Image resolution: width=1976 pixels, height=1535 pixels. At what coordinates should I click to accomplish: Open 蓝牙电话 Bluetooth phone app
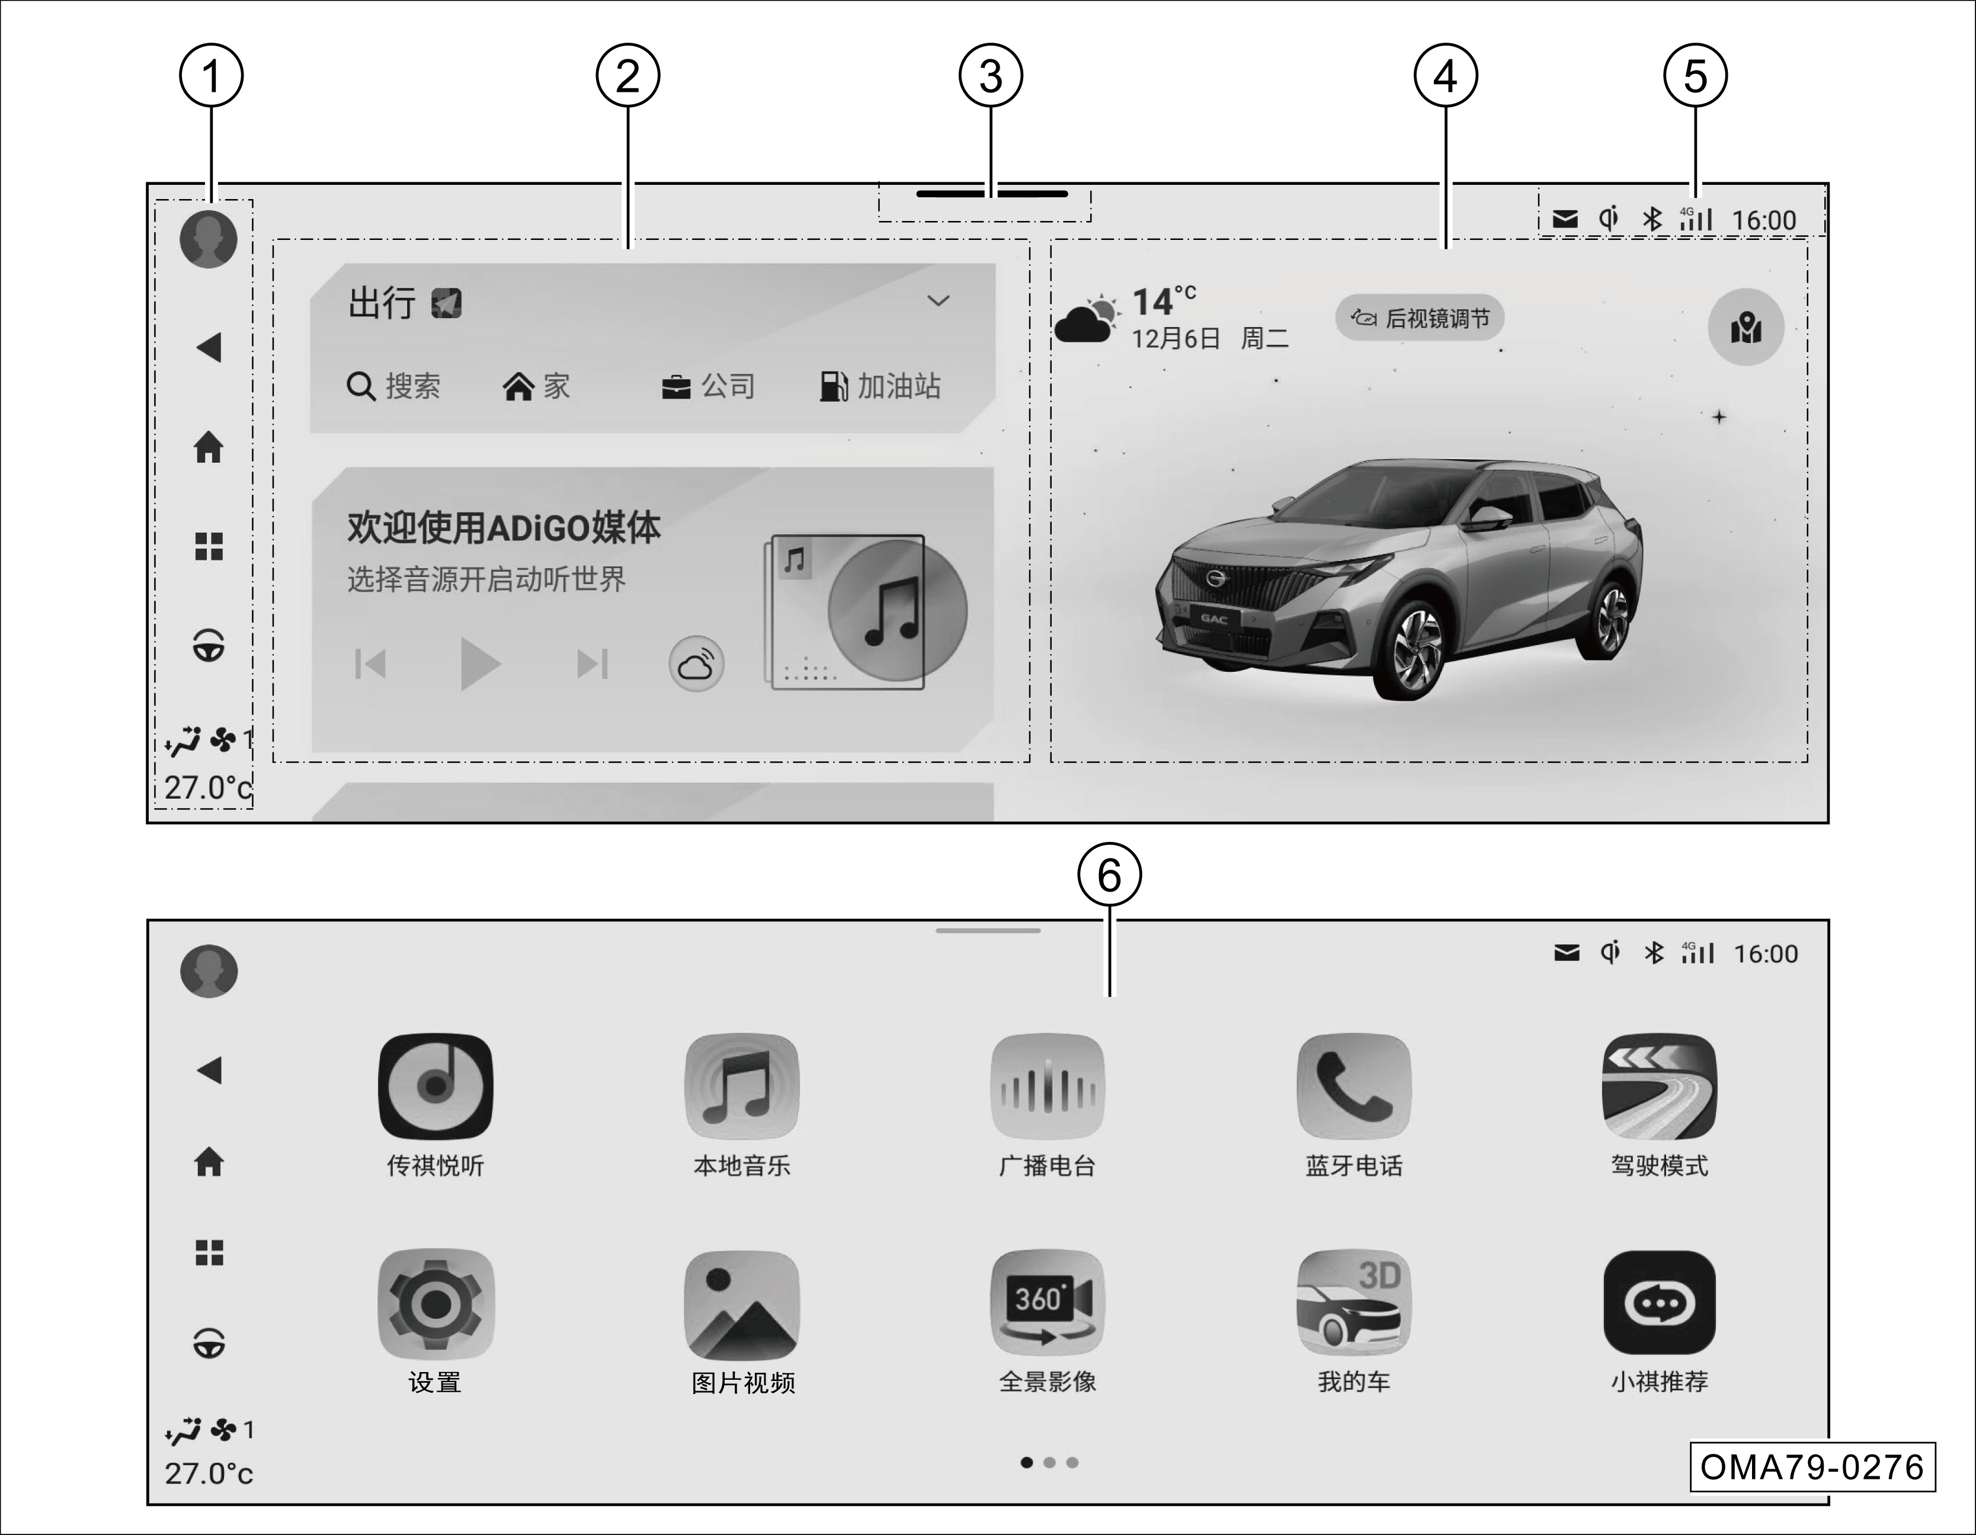click(1353, 1105)
